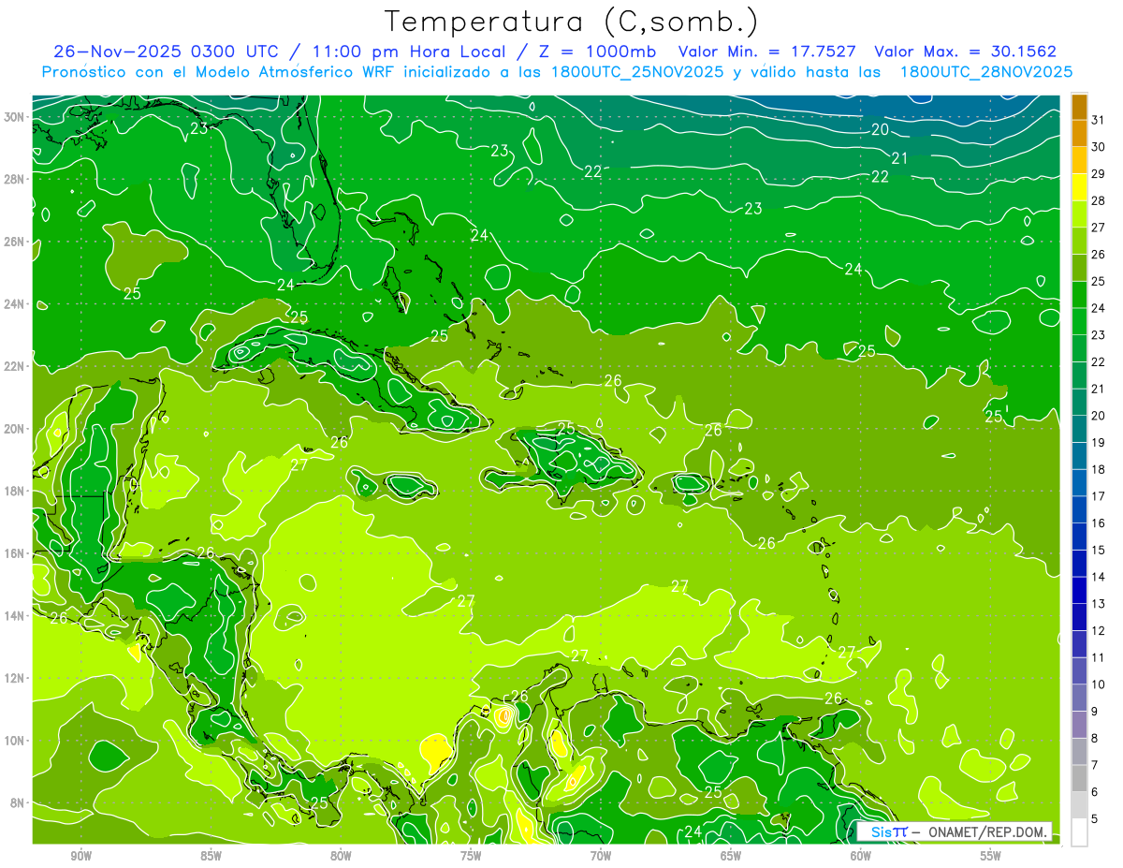This screenshot has width=1123, height=868.
Task: Click the valid-until time '1800UTC_28NOV2025'
Action: 986,72
